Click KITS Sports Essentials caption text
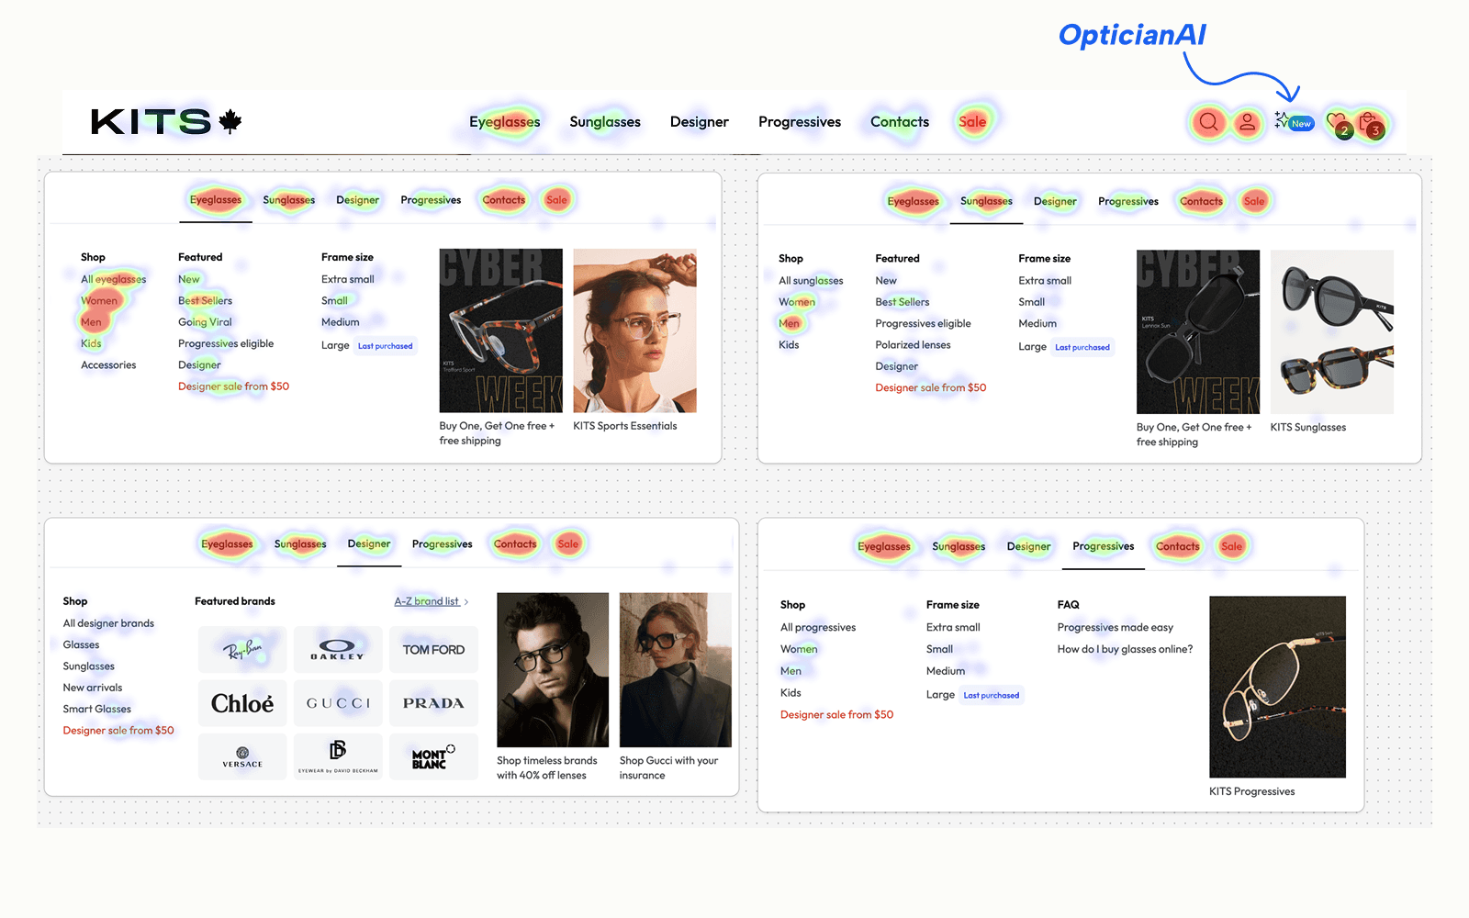This screenshot has height=918, width=1469. pos(625,426)
